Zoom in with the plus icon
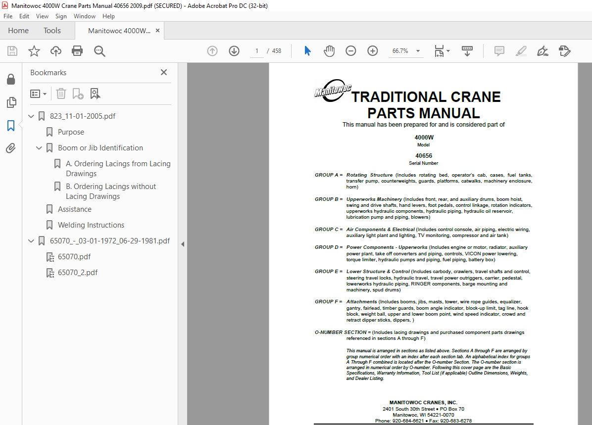 [x=373, y=51]
